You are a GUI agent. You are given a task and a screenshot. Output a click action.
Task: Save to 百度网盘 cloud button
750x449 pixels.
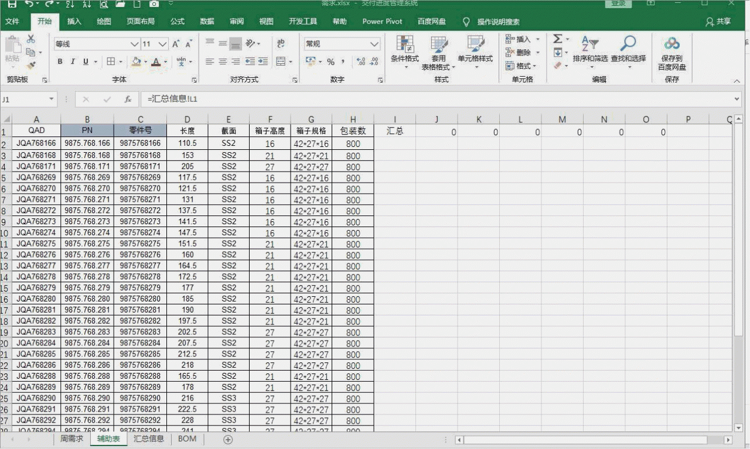pos(672,54)
